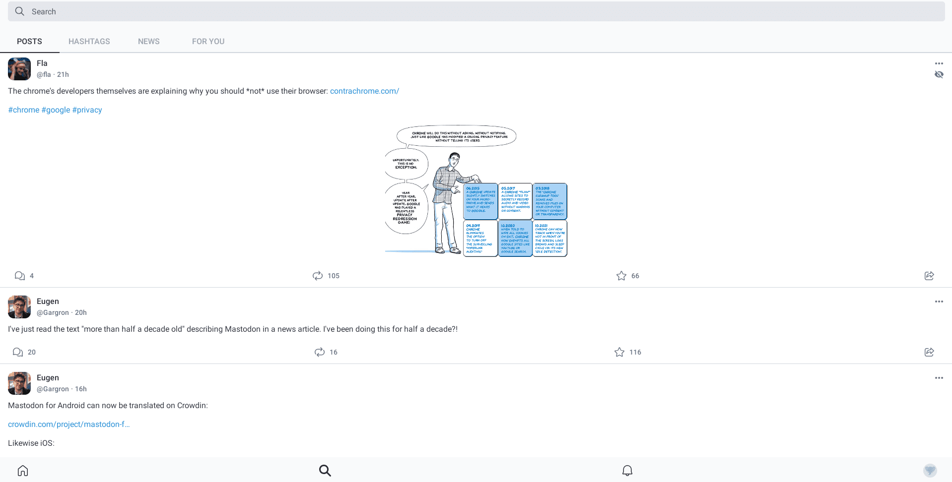Screen dimensions: 952x482
Task: Select the FOR YOU tab
Action: click(x=208, y=41)
